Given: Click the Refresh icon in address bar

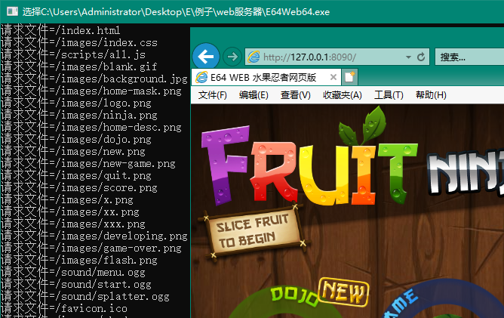Looking at the screenshot, I should pyautogui.click(x=421, y=57).
